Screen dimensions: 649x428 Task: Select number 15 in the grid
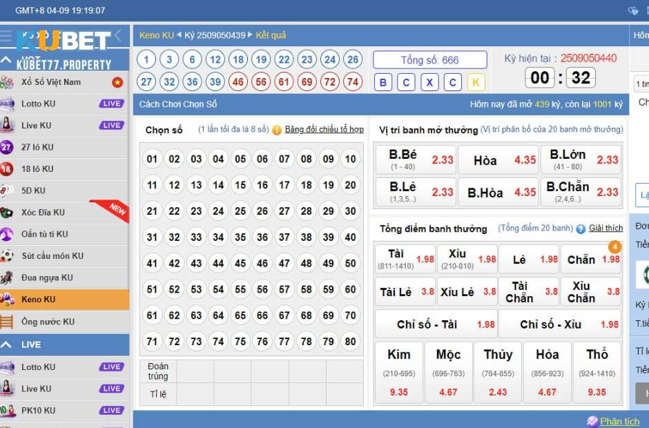coord(240,185)
